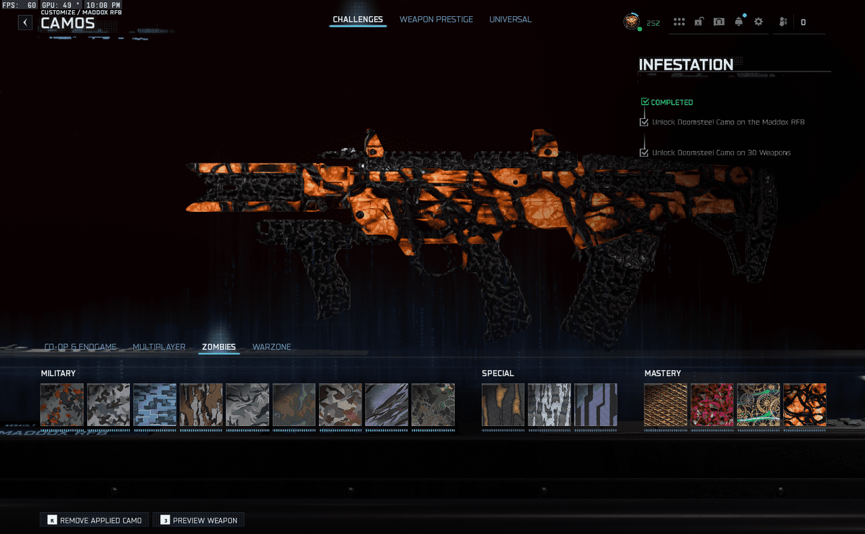
Task: Select the Warzone camo category tab
Action: pyautogui.click(x=272, y=347)
